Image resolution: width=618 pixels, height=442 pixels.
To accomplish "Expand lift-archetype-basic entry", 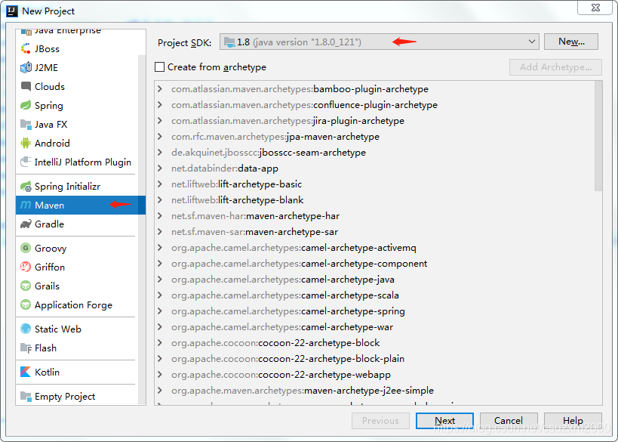I will (160, 184).
